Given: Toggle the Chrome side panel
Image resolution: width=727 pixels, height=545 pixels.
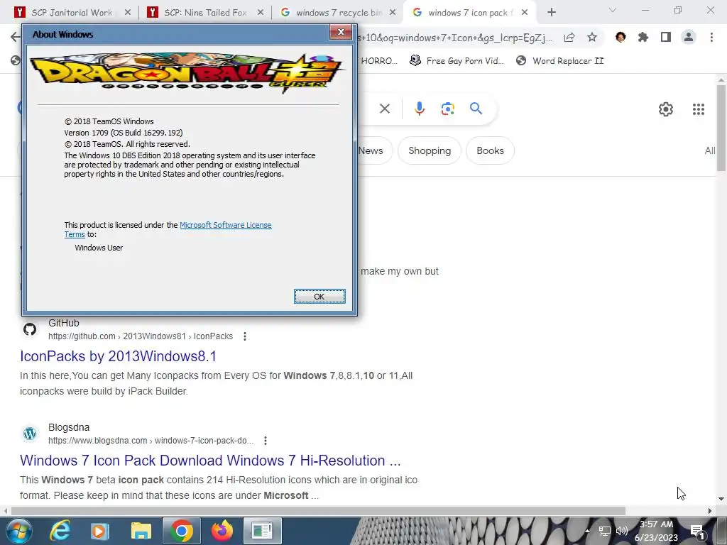Looking at the screenshot, I should pyautogui.click(x=666, y=37).
